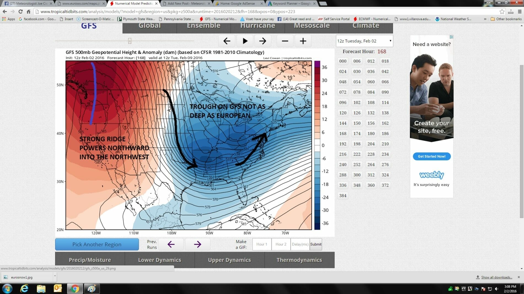Bookmark this page with star icon
Image resolution: width=524 pixels, height=294 pixels.
(502, 12)
